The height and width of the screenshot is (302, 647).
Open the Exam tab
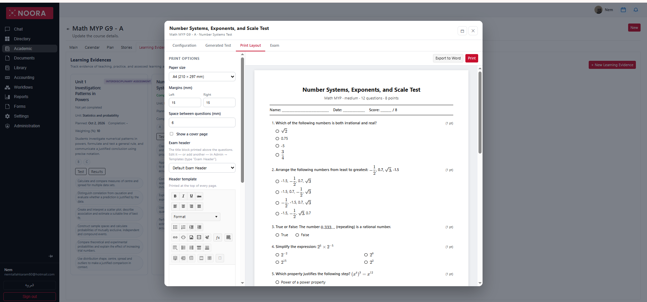[275, 45]
